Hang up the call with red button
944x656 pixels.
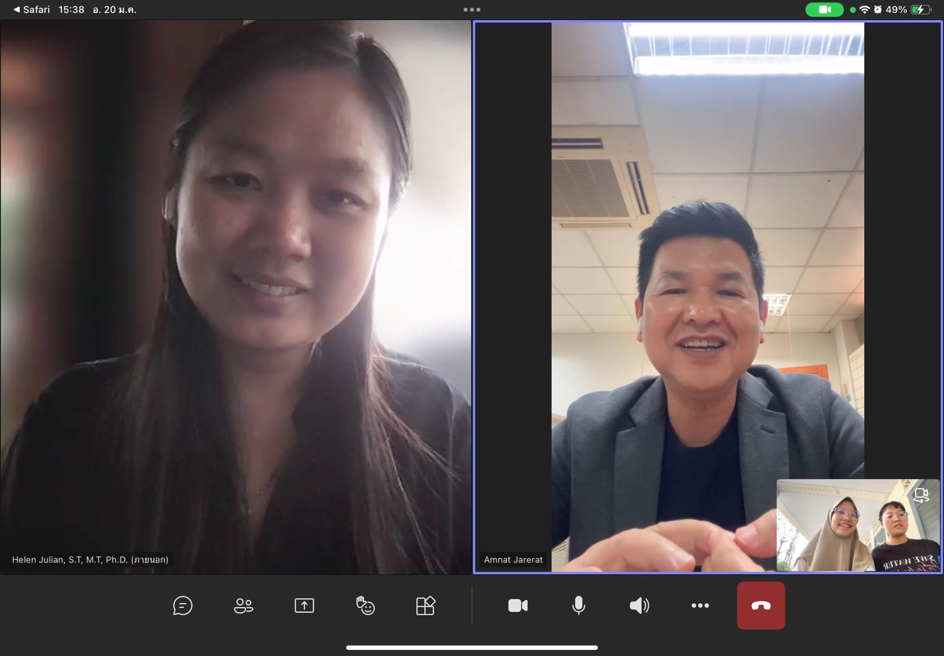click(x=761, y=606)
